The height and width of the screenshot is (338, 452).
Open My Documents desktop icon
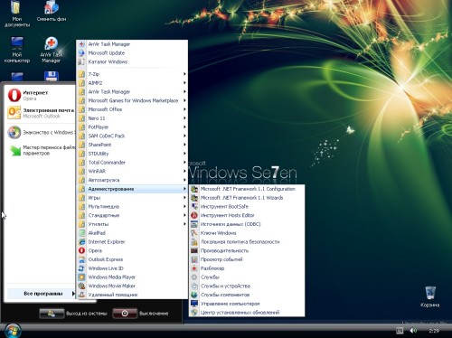pyautogui.click(x=17, y=14)
